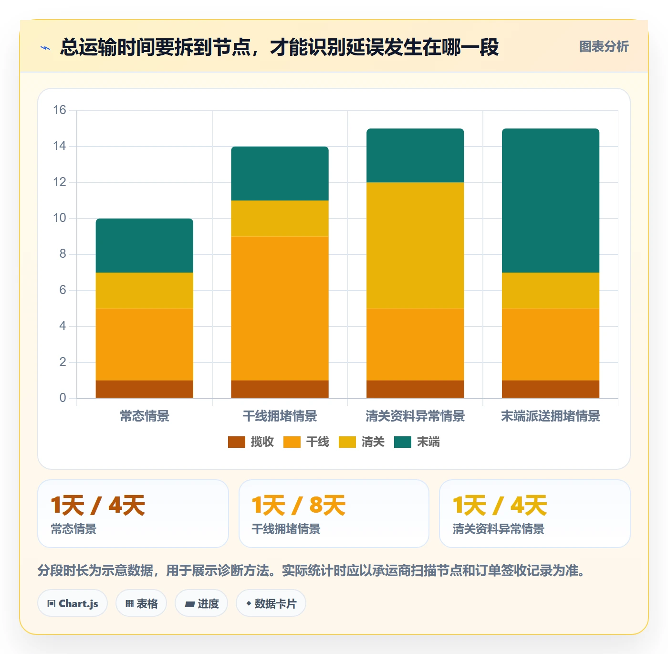Choose the 揽收 segment of the 清关资料异常情景 bar

pyautogui.click(x=415, y=390)
